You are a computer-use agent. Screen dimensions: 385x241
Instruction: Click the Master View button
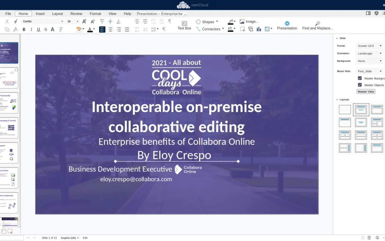(x=366, y=91)
